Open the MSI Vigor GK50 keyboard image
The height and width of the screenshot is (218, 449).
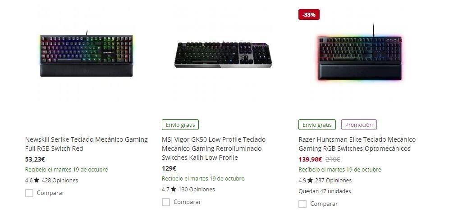pos(223,54)
